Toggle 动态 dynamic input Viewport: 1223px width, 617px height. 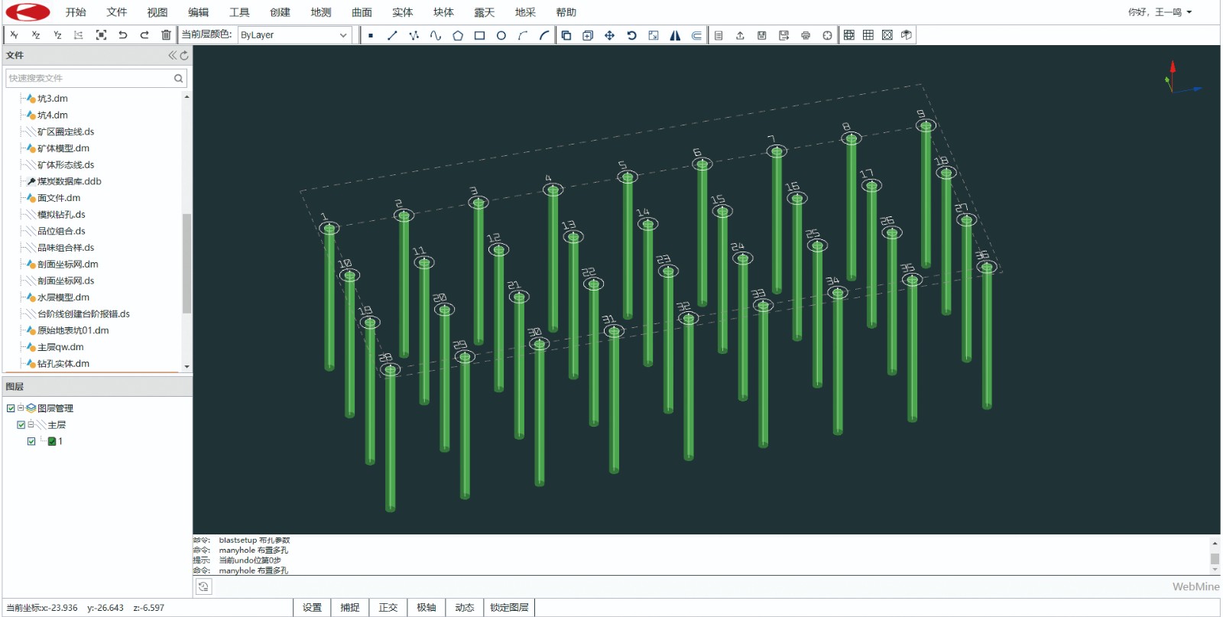pos(465,608)
